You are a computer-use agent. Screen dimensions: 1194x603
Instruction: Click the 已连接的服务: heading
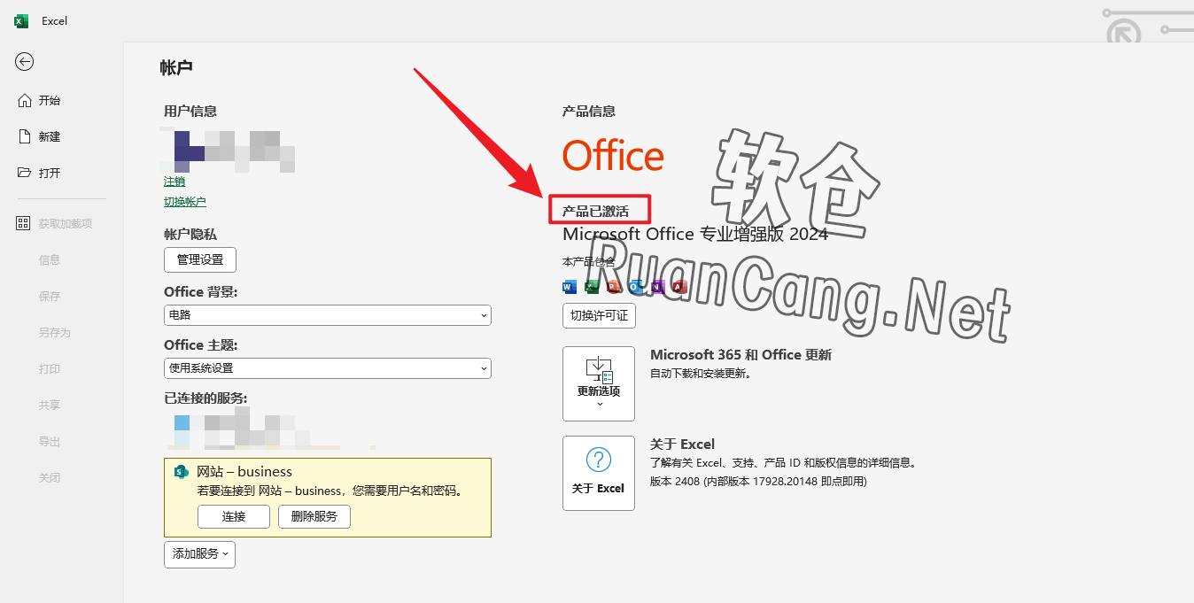click(x=205, y=398)
